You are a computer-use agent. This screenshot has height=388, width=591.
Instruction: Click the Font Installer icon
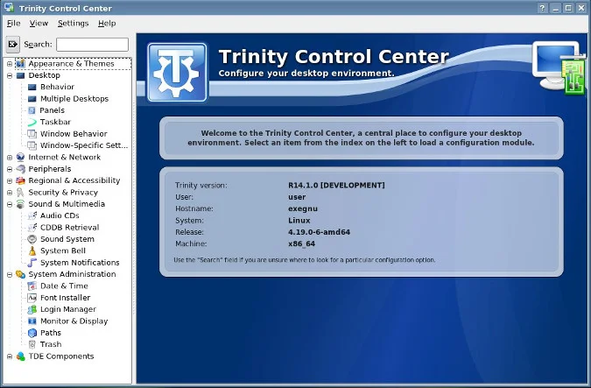pyautogui.click(x=32, y=298)
